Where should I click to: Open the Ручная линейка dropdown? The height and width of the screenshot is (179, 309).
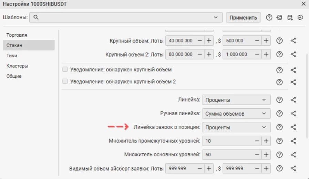tap(236, 114)
